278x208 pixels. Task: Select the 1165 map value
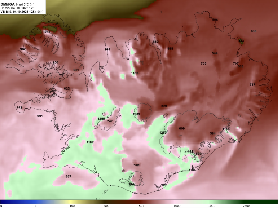coord(135,73)
